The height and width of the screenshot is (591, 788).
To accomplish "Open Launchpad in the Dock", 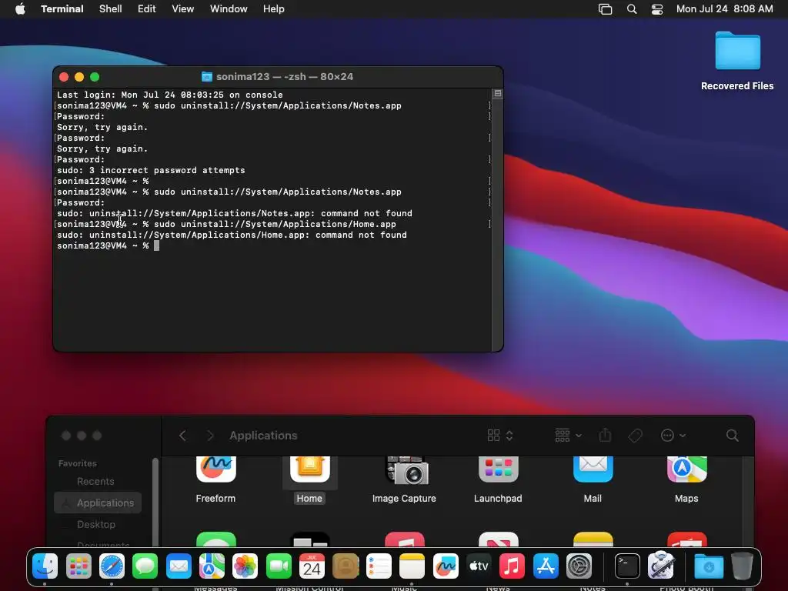I will [78, 566].
